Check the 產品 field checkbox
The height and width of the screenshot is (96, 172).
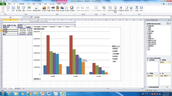148,35
